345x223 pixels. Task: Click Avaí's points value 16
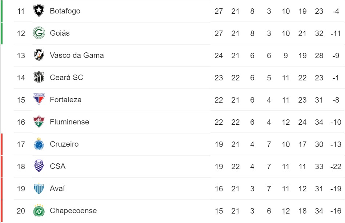click(x=219, y=189)
